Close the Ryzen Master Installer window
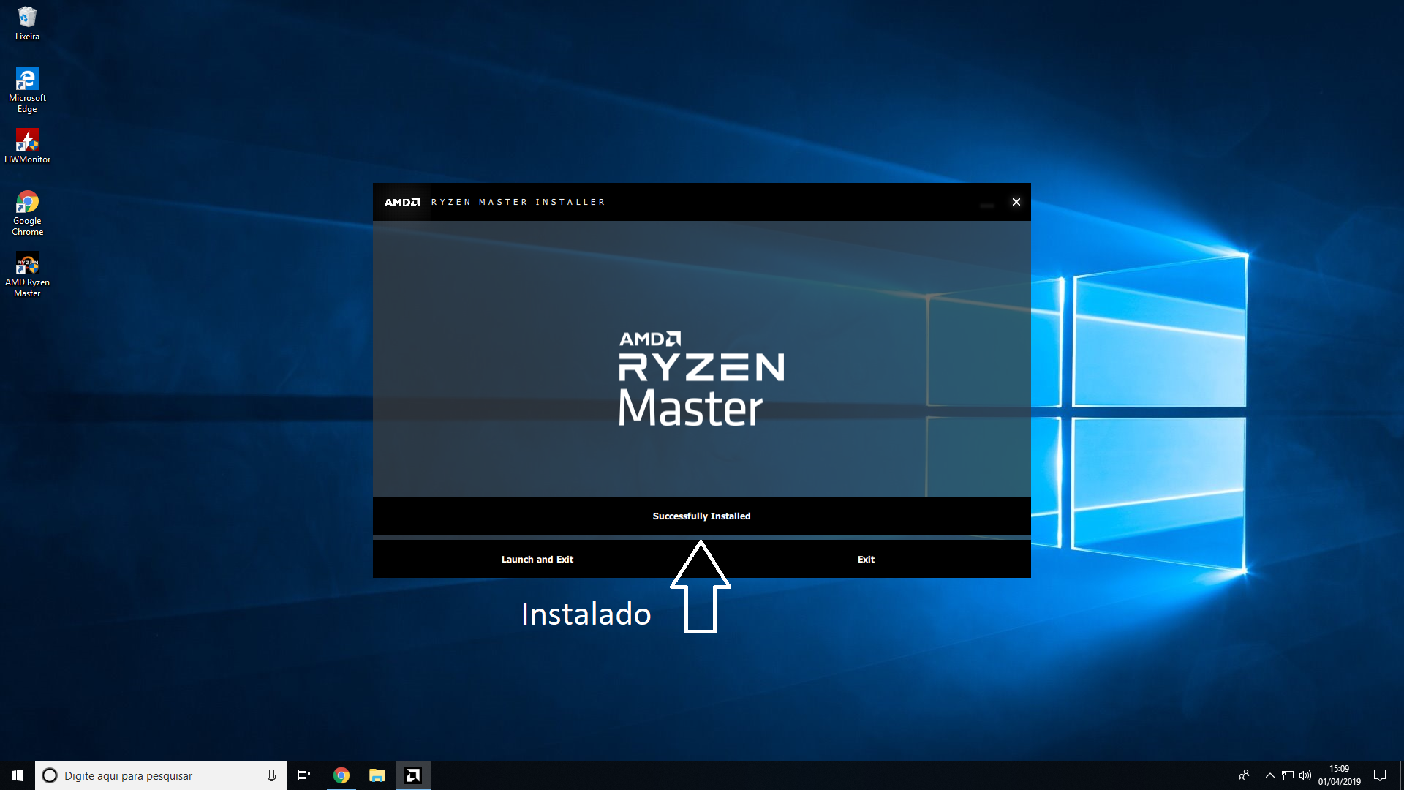1404x790 pixels. click(1016, 202)
